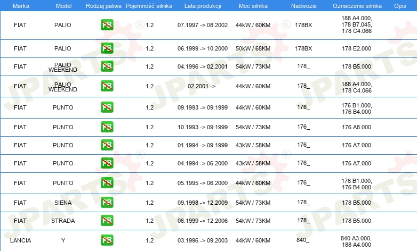Viewport: 417px width, 251px height.
Task: Click 178 B5.000 in the Strada row
Action: click(357, 221)
